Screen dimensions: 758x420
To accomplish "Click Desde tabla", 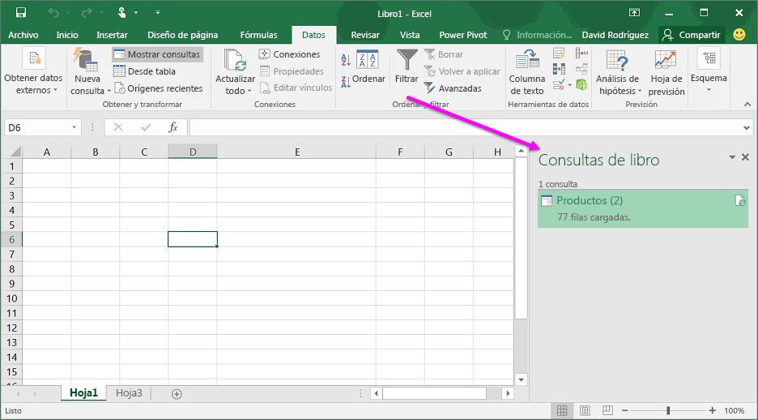I will pos(144,71).
